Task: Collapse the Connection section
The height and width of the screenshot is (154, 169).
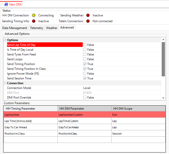Action: (x=5, y=83)
